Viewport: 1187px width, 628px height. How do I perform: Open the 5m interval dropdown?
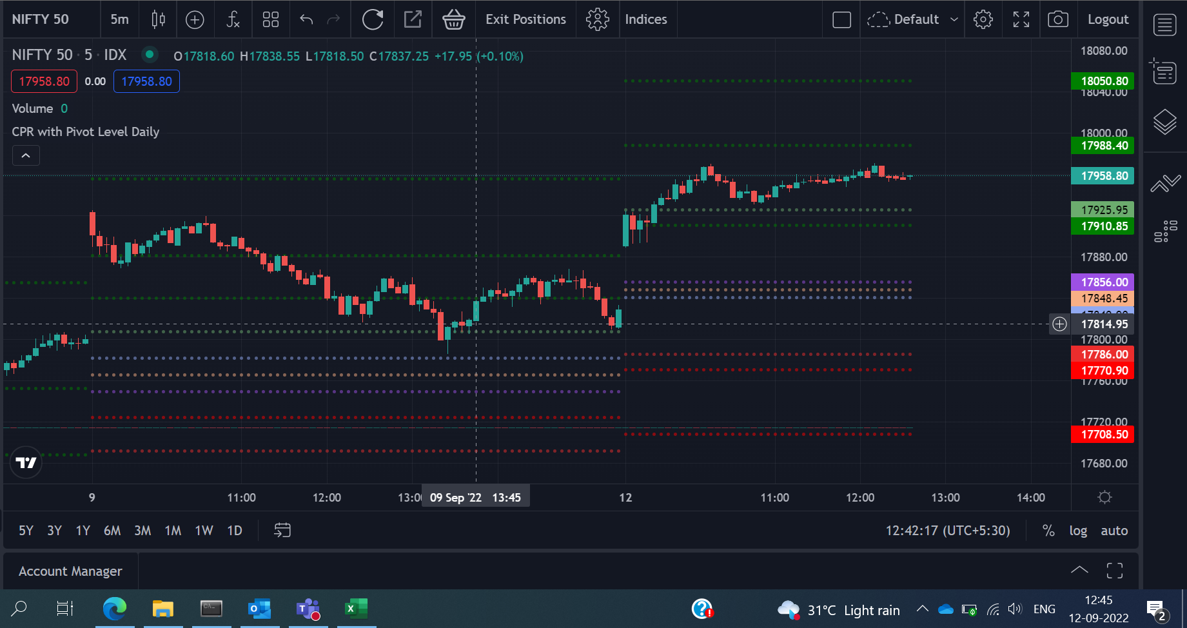pos(119,19)
